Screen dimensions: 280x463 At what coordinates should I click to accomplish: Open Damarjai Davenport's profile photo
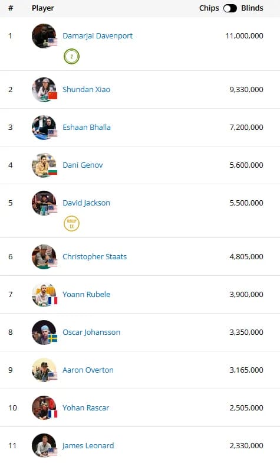pos(44,35)
